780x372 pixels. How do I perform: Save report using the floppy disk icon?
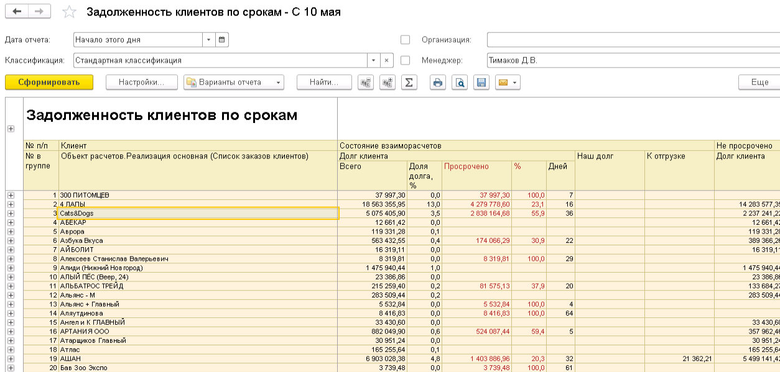tap(480, 83)
